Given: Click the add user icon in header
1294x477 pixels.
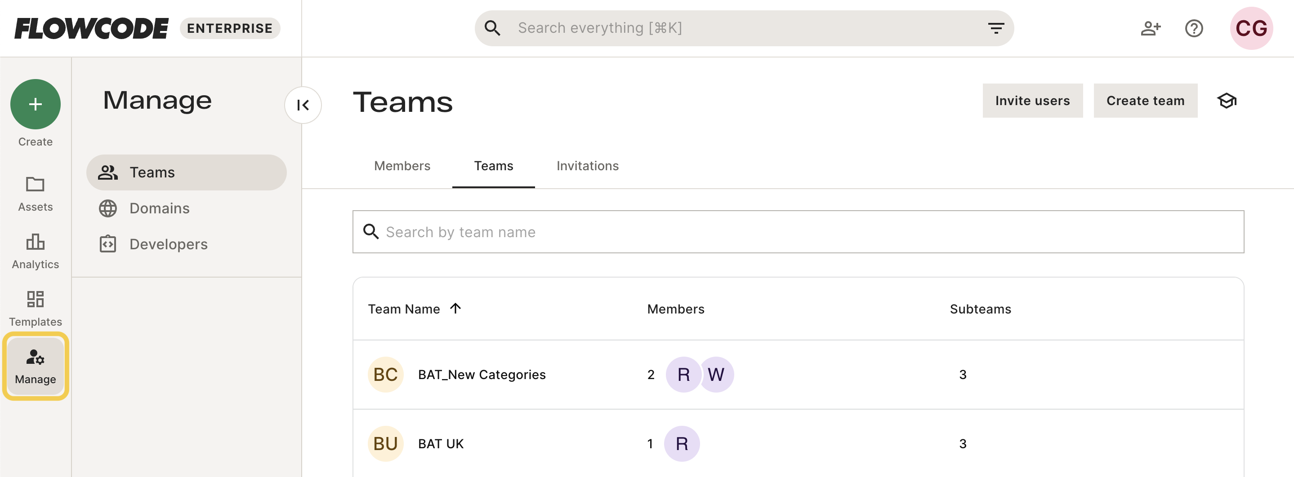Looking at the screenshot, I should [x=1150, y=28].
